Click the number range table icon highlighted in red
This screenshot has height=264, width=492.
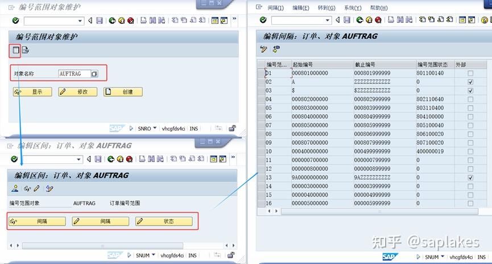coord(15,50)
